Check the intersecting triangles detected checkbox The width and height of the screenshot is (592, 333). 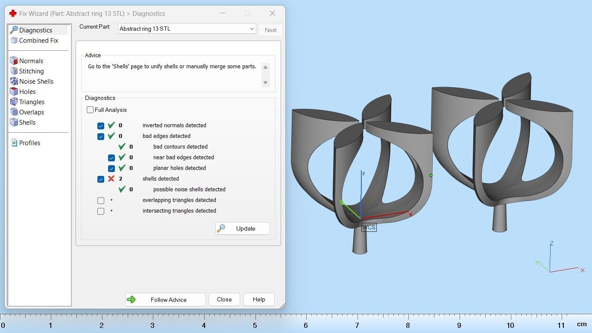click(101, 211)
